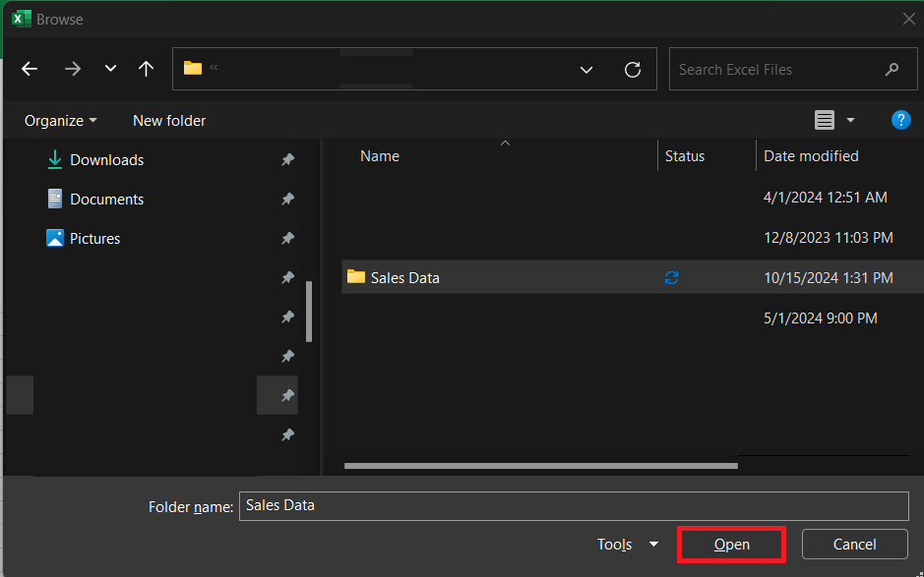Click the Cancel button
Image resolution: width=924 pixels, height=577 pixels.
pyautogui.click(x=854, y=545)
